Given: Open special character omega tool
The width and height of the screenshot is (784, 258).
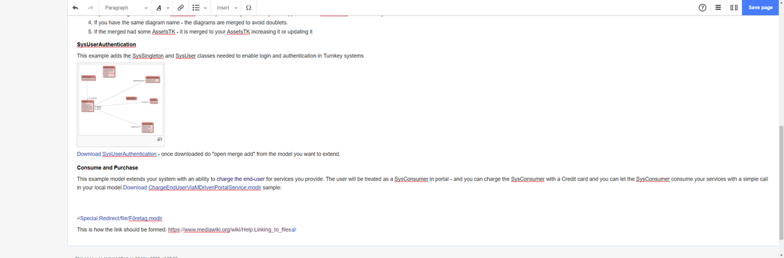Looking at the screenshot, I should (248, 8).
